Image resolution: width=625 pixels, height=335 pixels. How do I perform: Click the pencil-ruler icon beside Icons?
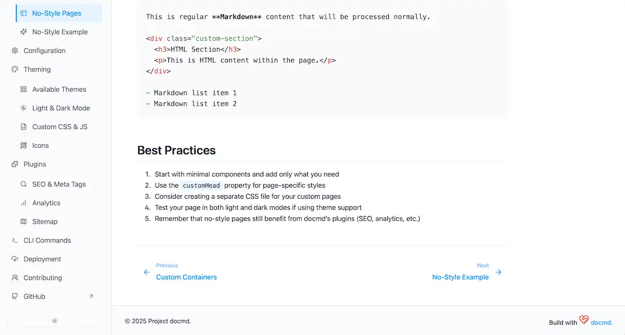click(x=24, y=145)
